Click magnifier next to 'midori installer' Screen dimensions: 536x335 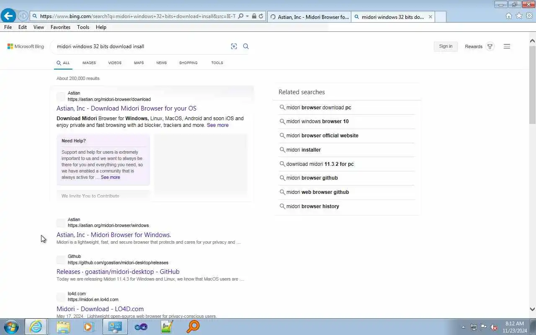(282, 150)
